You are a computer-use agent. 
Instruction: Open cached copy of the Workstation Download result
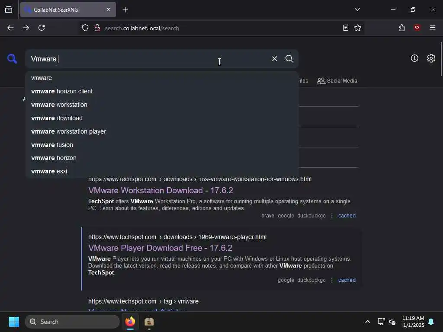click(347, 216)
